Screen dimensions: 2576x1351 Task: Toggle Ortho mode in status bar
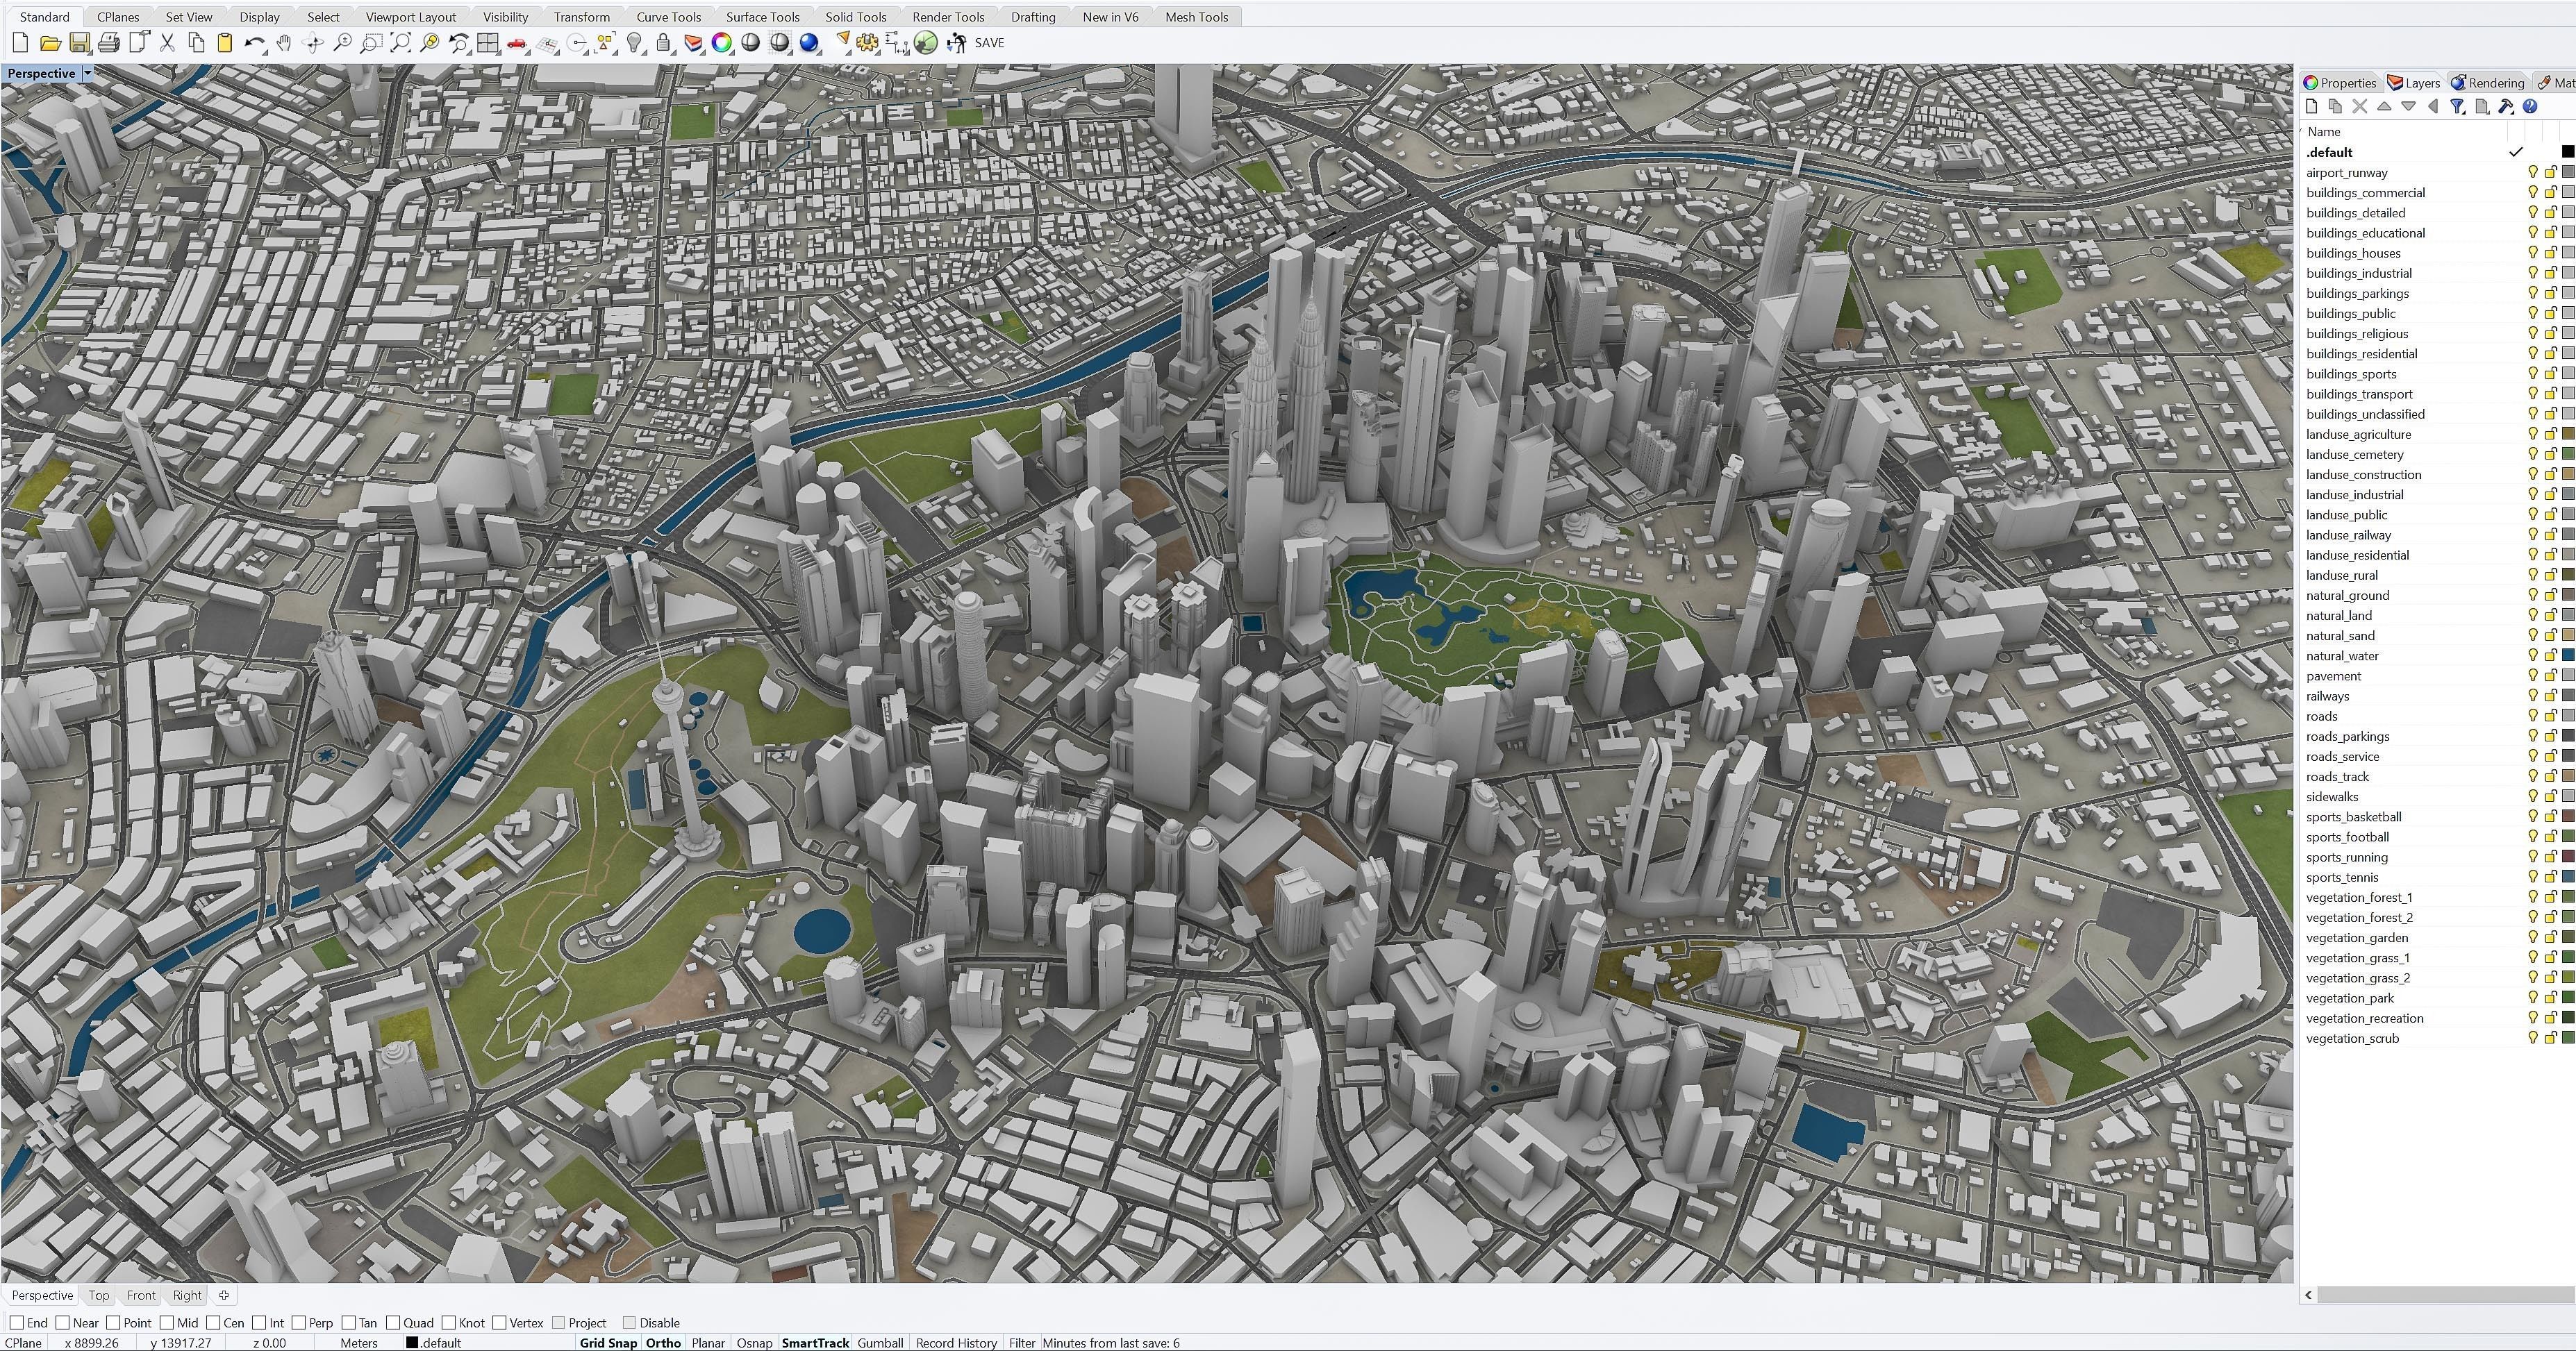663,1343
